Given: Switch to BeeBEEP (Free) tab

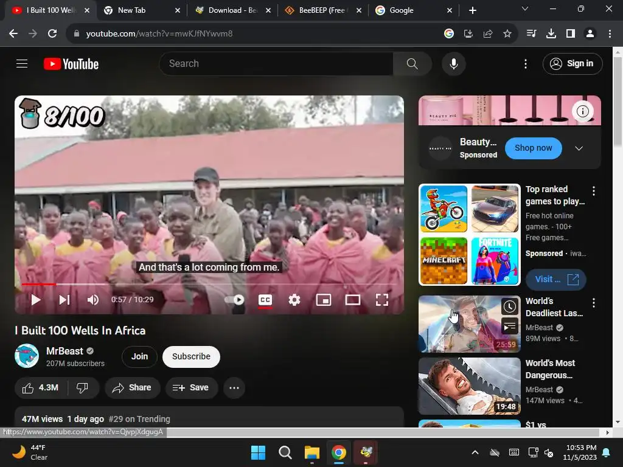Looking at the screenshot, I should click(323, 10).
